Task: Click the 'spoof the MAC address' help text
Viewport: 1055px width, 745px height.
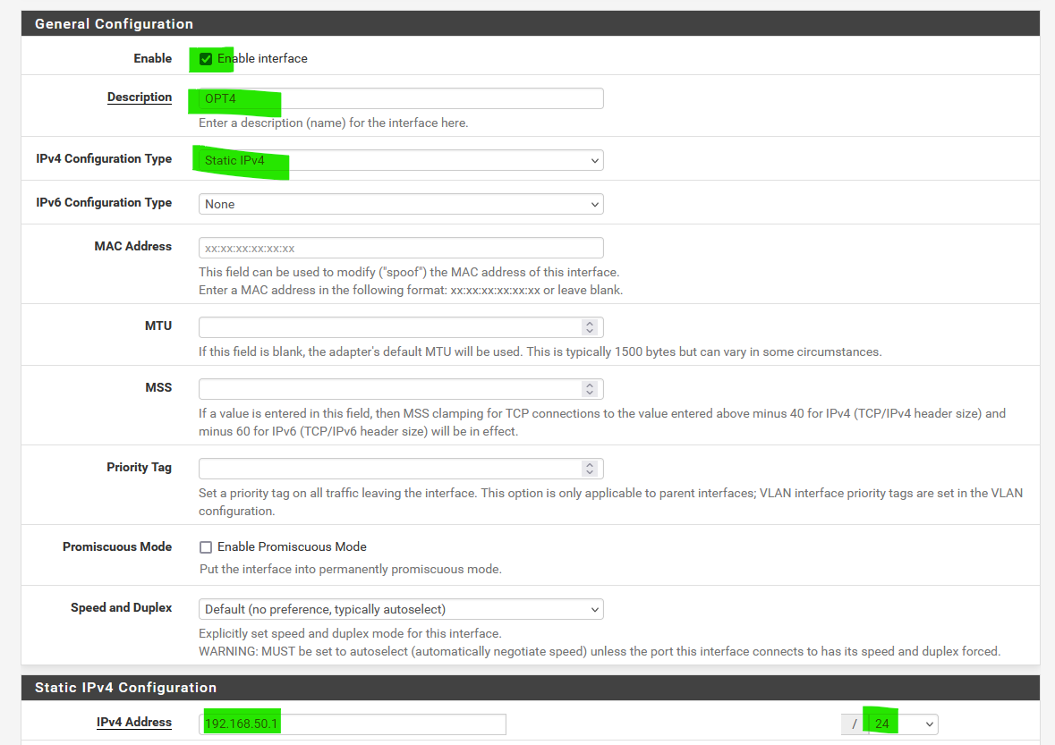Action: pos(409,272)
